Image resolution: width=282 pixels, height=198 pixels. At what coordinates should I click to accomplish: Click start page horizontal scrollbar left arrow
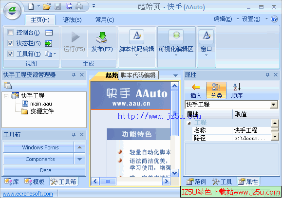(x=95, y=181)
